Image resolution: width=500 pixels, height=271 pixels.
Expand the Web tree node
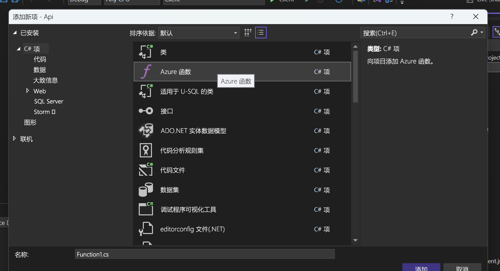coord(28,91)
